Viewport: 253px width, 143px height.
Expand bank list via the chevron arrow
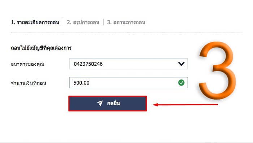(181, 64)
